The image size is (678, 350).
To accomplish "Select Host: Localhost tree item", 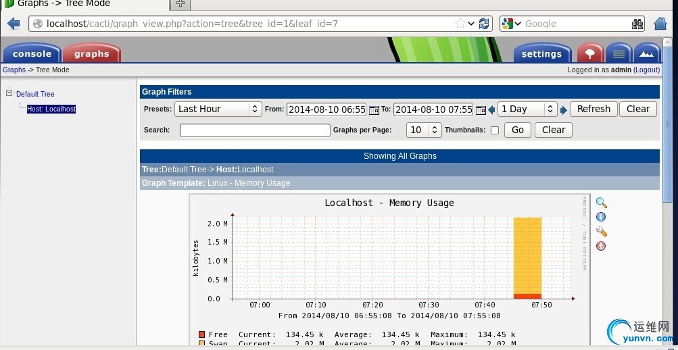I will point(51,109).
